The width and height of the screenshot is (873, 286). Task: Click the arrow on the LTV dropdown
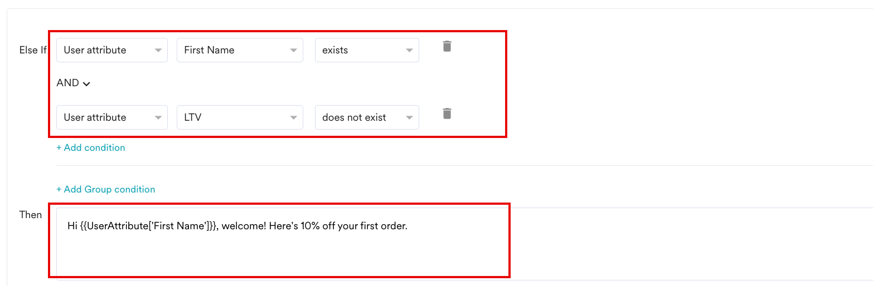[293, 118]
